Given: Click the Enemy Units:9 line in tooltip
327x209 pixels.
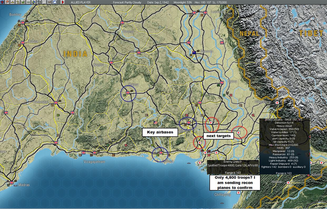Looking at the screenshot, I should 233,162.
